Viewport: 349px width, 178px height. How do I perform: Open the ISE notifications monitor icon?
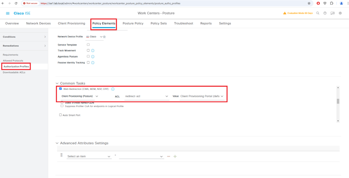(333, 13)
